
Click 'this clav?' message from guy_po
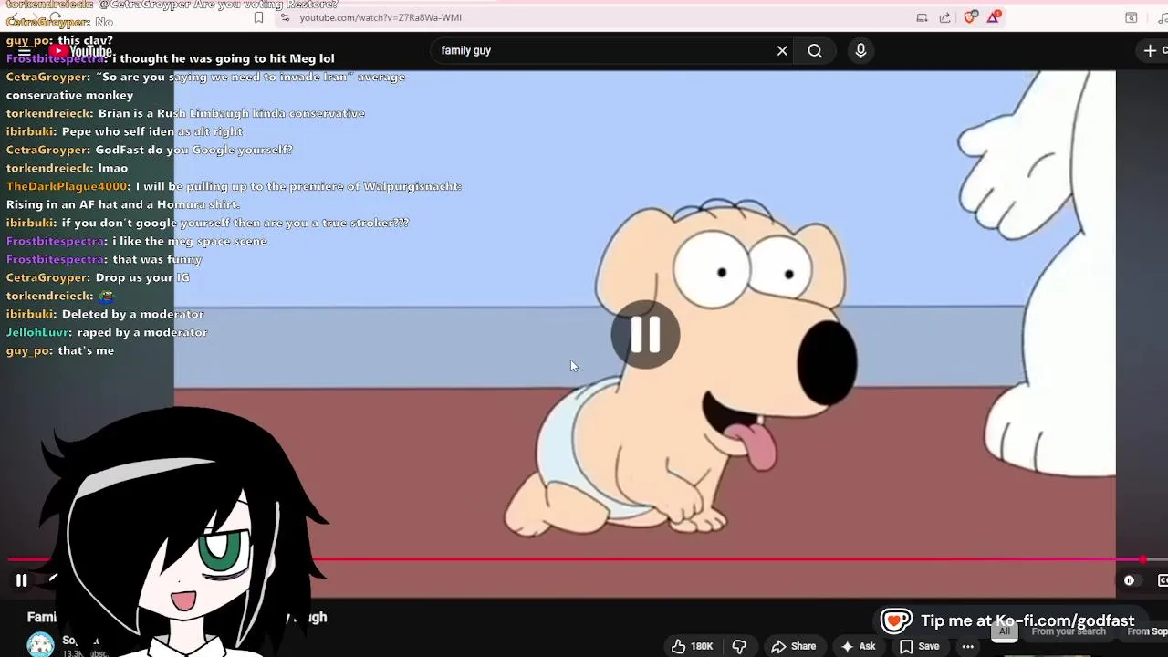tap(85, 40)
